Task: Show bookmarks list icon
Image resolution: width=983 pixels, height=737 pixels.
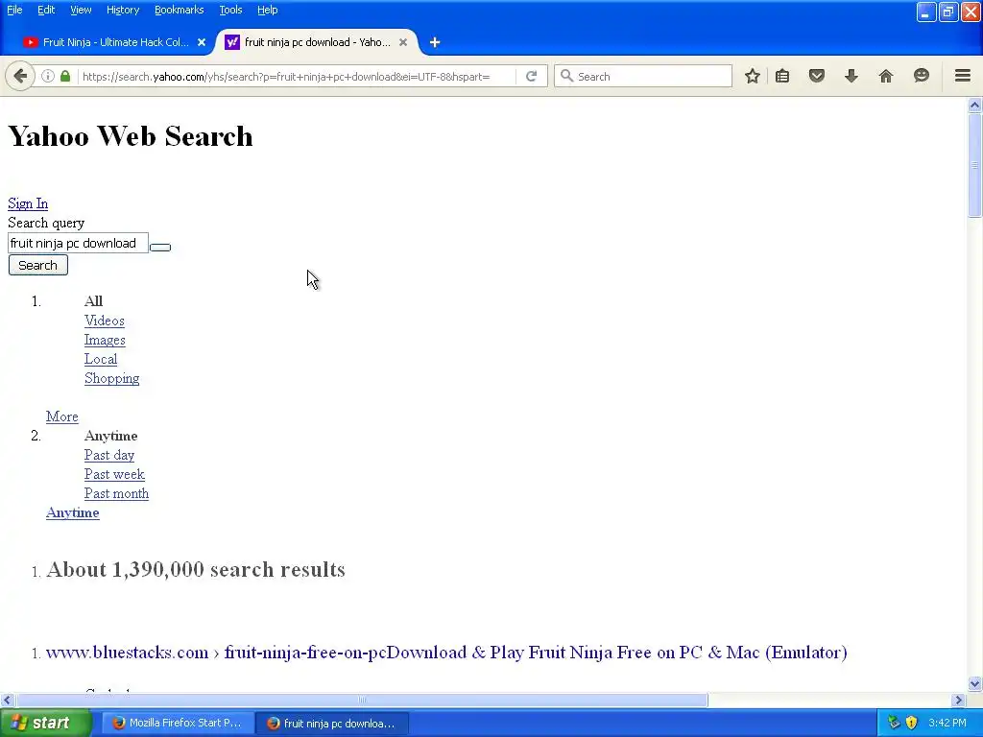Action: (781, 77)
